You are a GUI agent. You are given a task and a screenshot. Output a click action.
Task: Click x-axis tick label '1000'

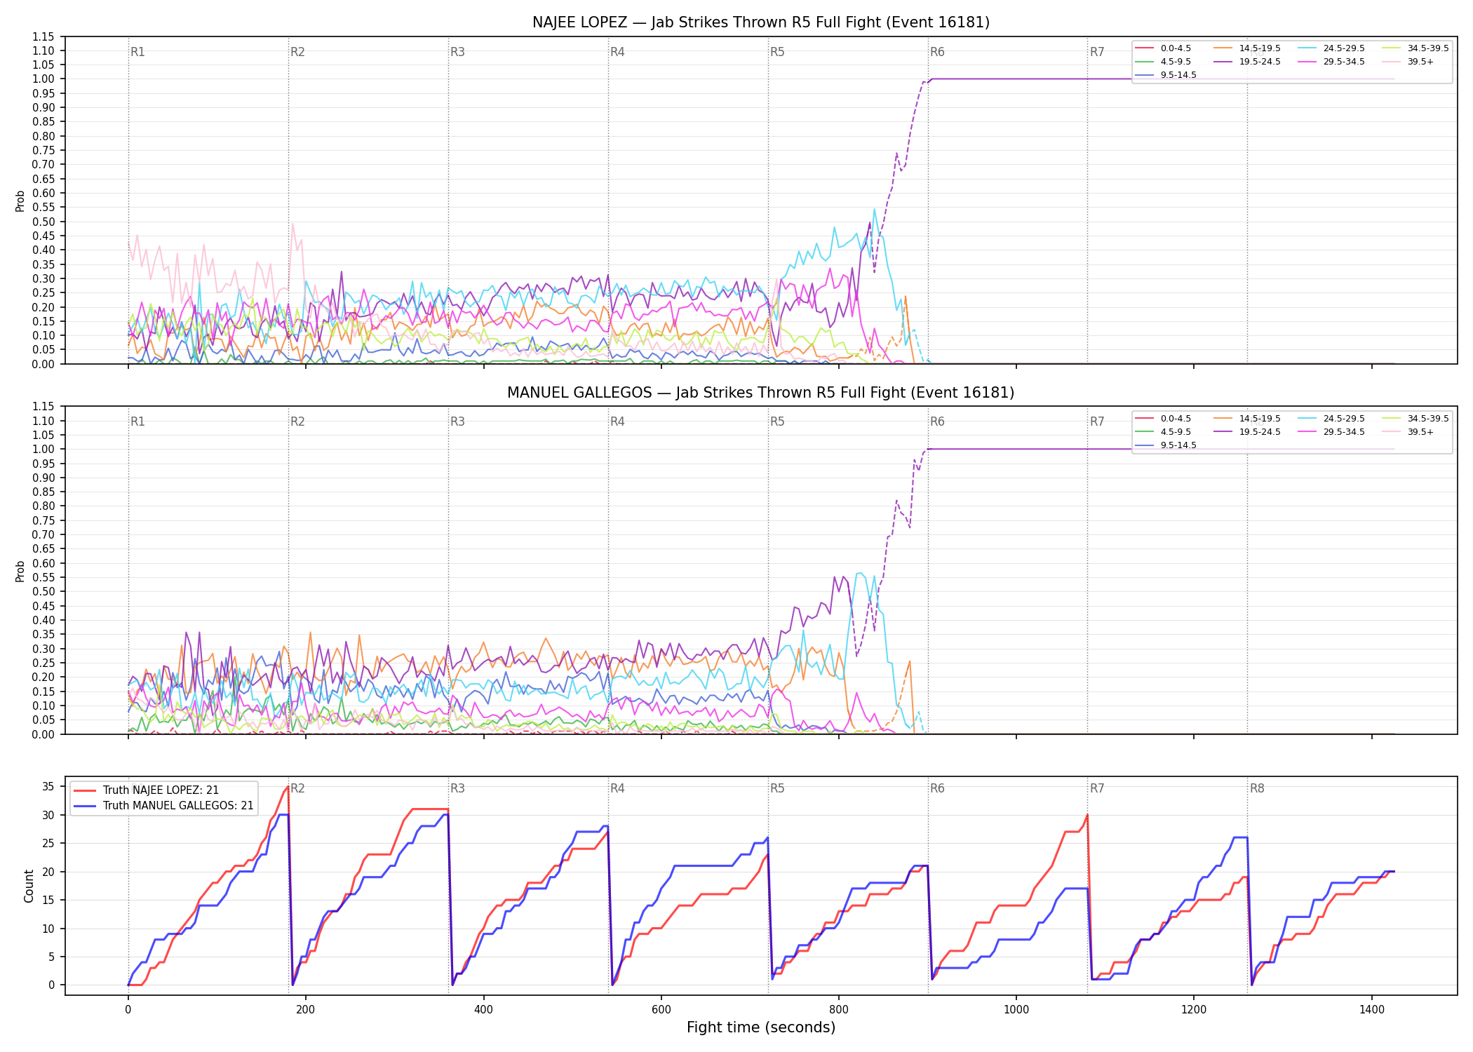[x=1016, y=1010]
